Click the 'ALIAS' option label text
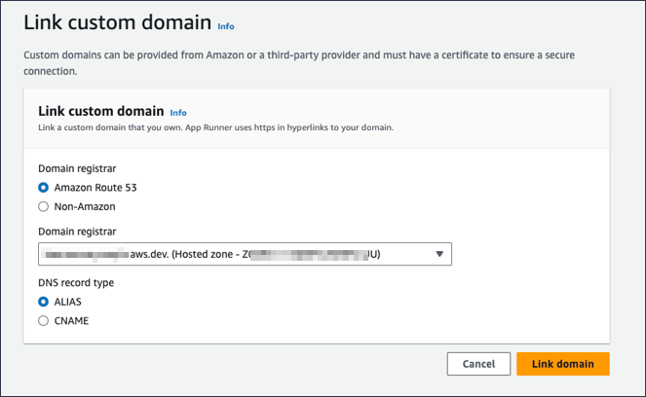The height and width of the screenshot is (397, 646). tap(69, 302)
